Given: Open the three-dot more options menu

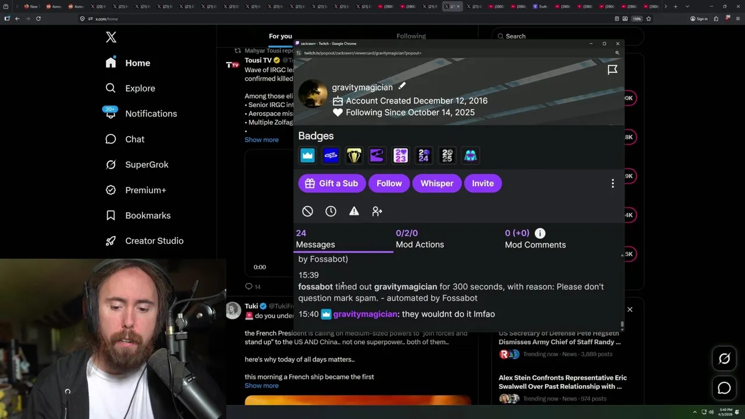Looking at the screenshot, I should [x=612, y=183].
